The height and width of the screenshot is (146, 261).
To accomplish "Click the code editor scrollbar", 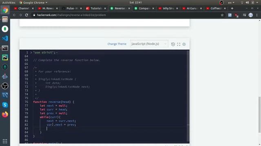I will tap(188, 96).
